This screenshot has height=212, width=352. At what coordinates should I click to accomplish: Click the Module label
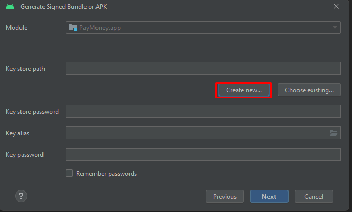tap(17, 28)
